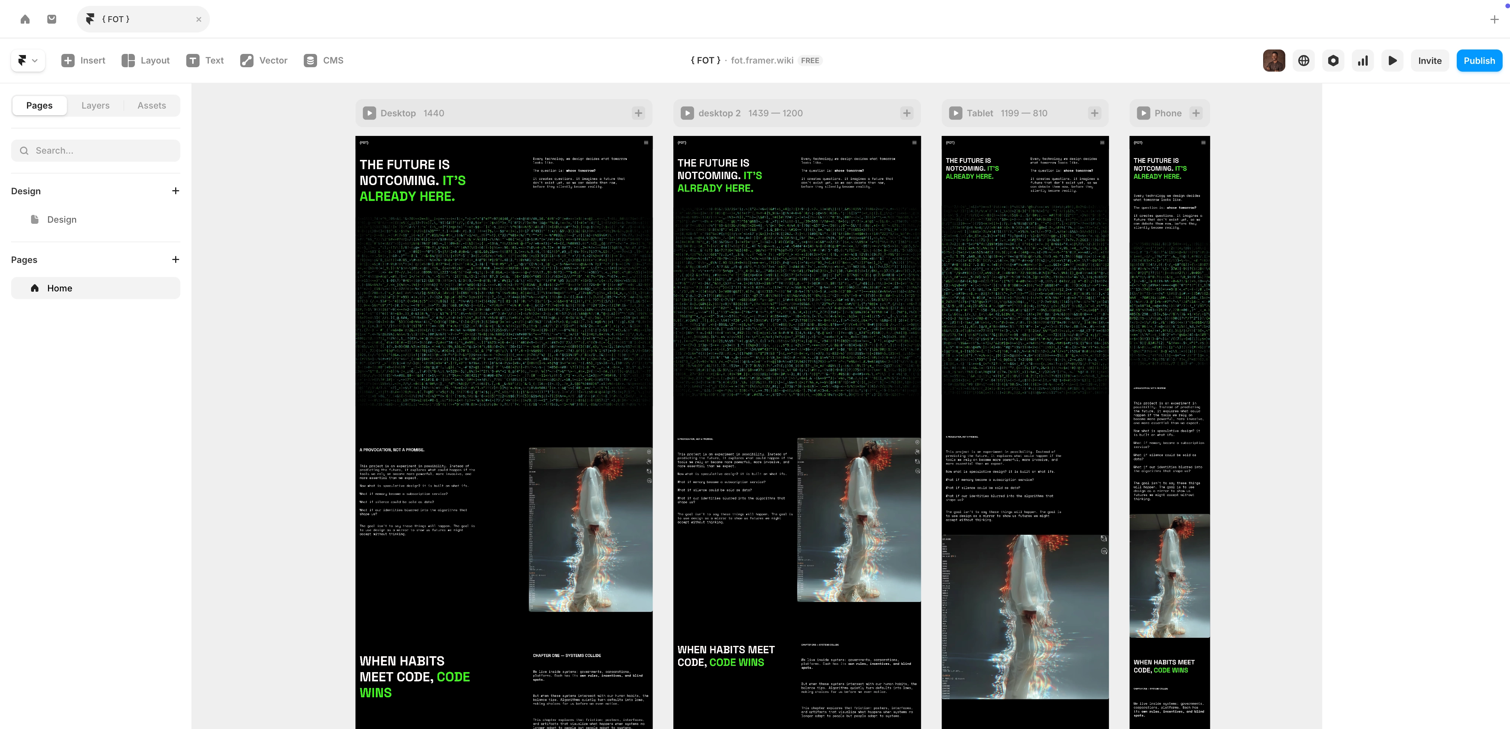Select the Vector pen tool

point(263,60)
